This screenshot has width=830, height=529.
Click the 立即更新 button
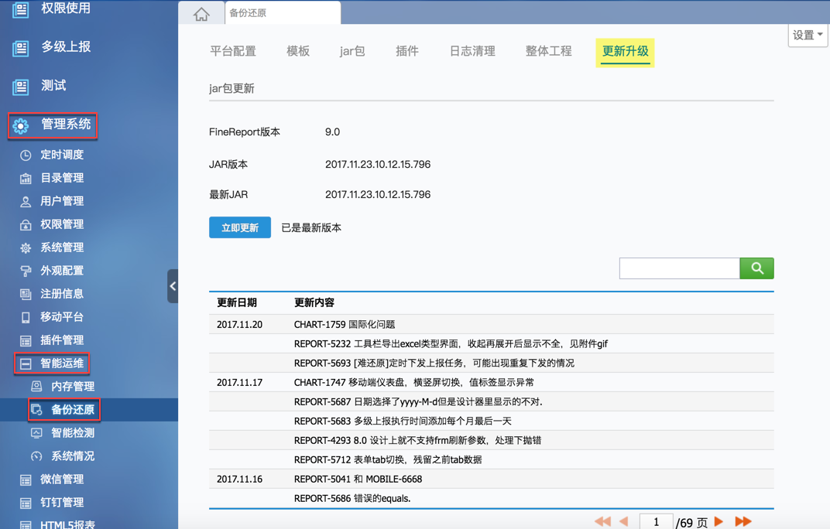click(x=240, y=227)
